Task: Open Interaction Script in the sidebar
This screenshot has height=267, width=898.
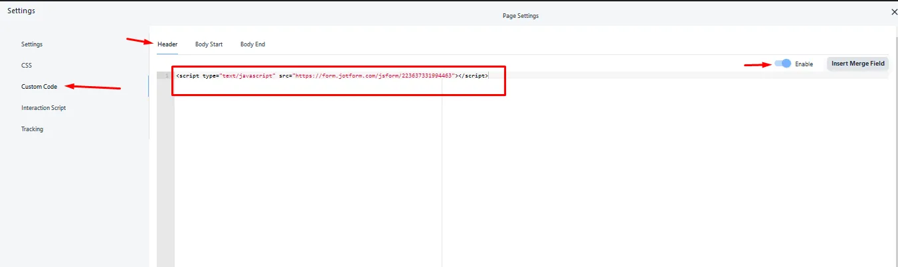Action: [43, 108]
